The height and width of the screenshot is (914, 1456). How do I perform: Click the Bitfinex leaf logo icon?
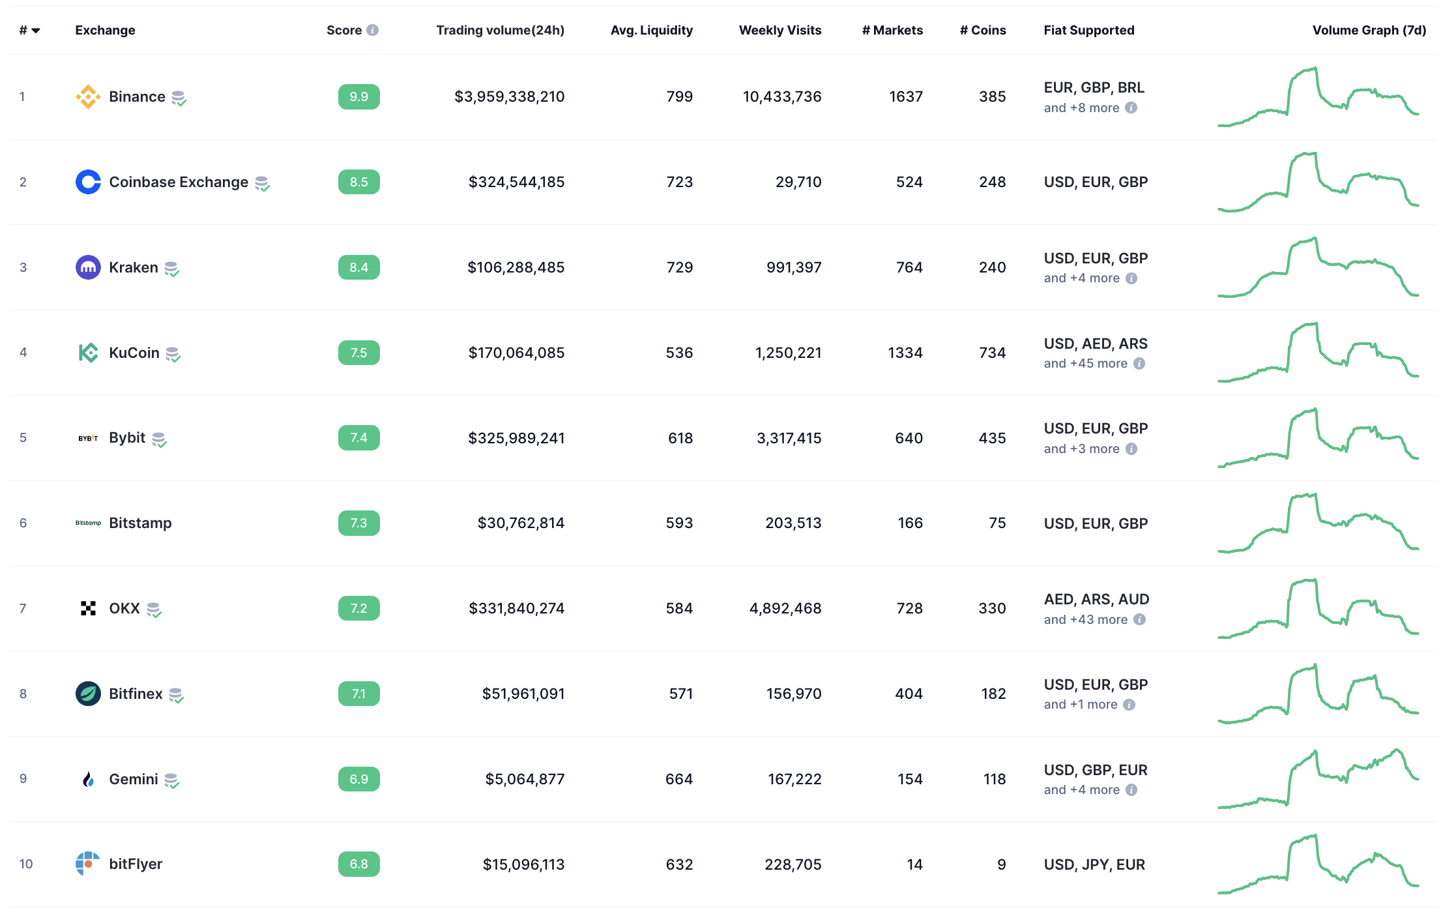click(x=88, y=694)
